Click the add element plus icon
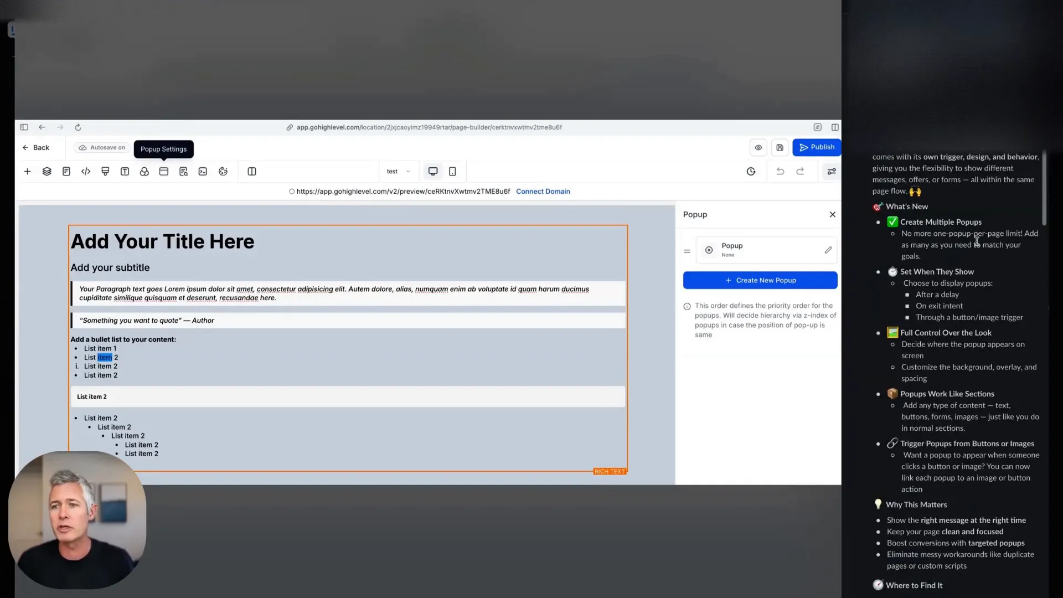 [x=28, y=171]
